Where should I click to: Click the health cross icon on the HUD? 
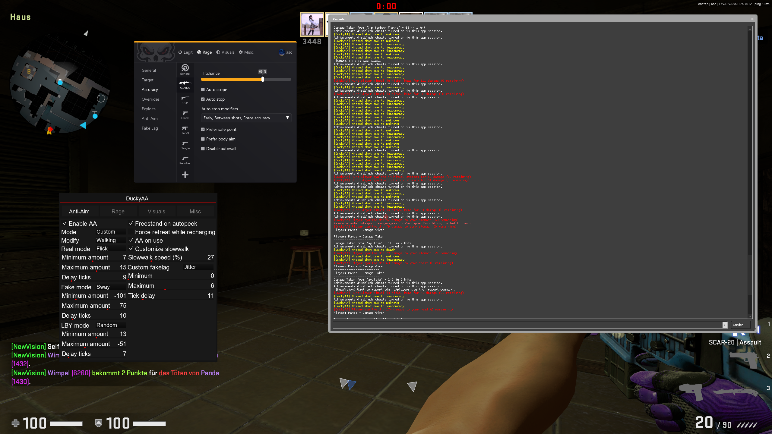tap(15, 423)
